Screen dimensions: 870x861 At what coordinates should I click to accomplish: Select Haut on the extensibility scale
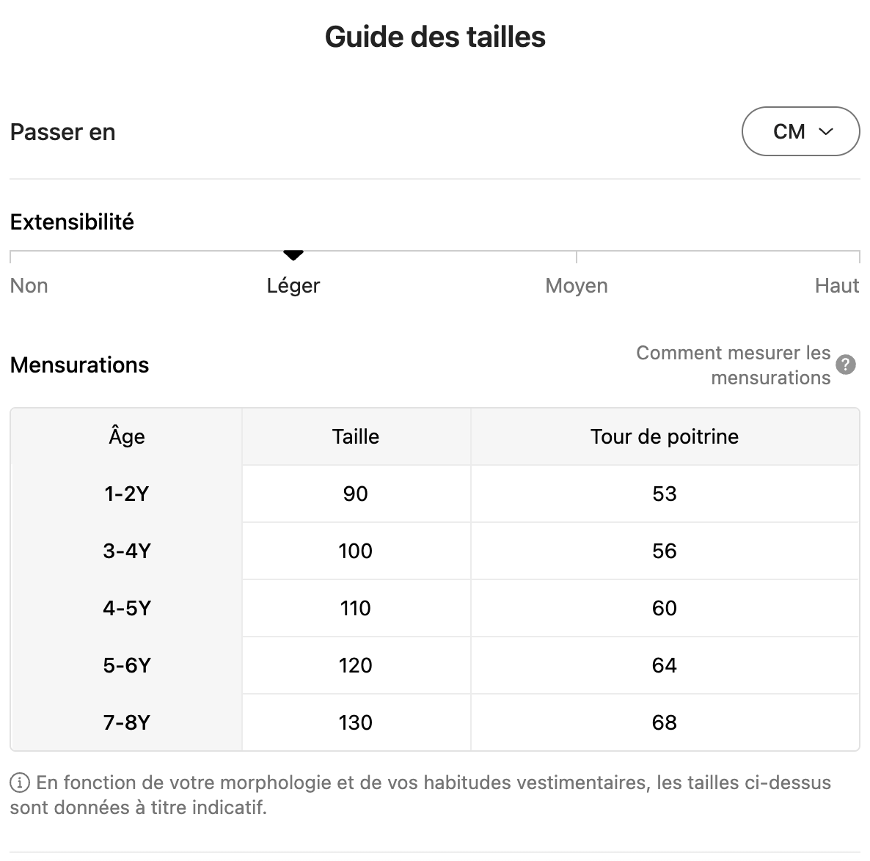coord(837,285)
